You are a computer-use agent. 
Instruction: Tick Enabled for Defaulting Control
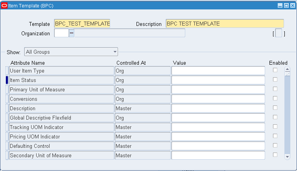275,146
